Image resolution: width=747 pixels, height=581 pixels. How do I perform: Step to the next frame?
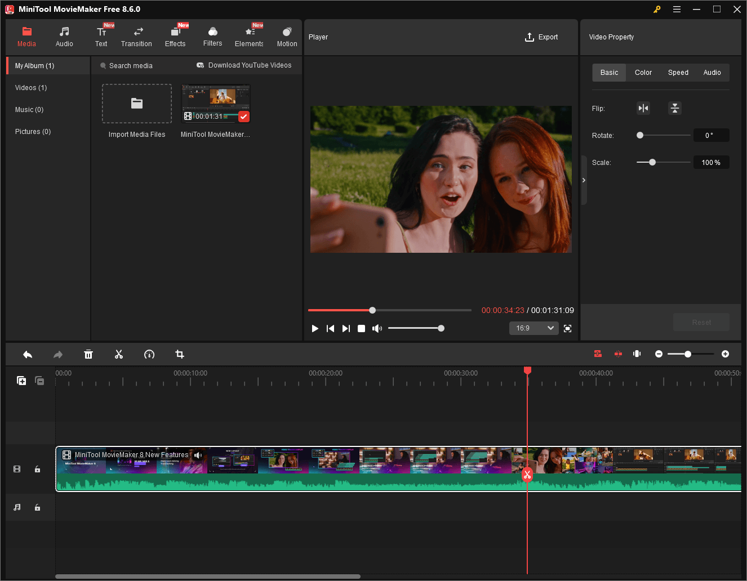346,328
